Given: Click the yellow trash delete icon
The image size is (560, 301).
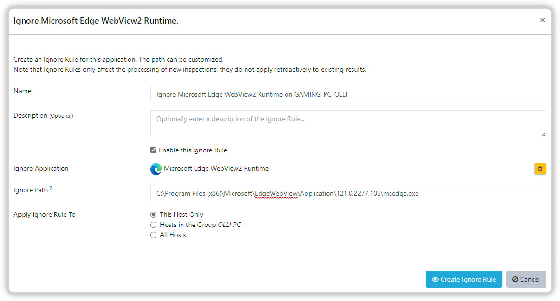Looking at the screenshot, I should [540, 169].
